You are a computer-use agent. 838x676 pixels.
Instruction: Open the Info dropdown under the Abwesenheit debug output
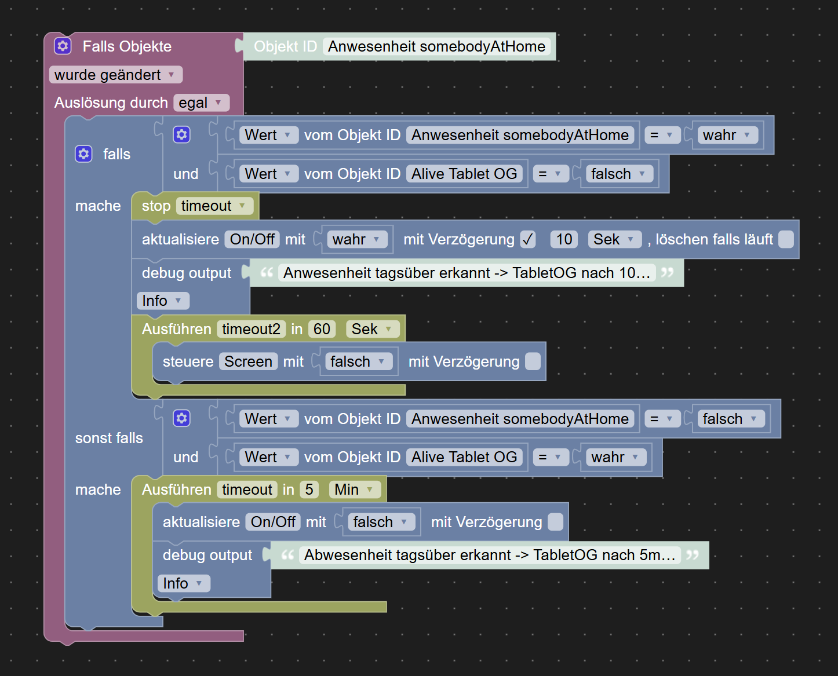184,583
